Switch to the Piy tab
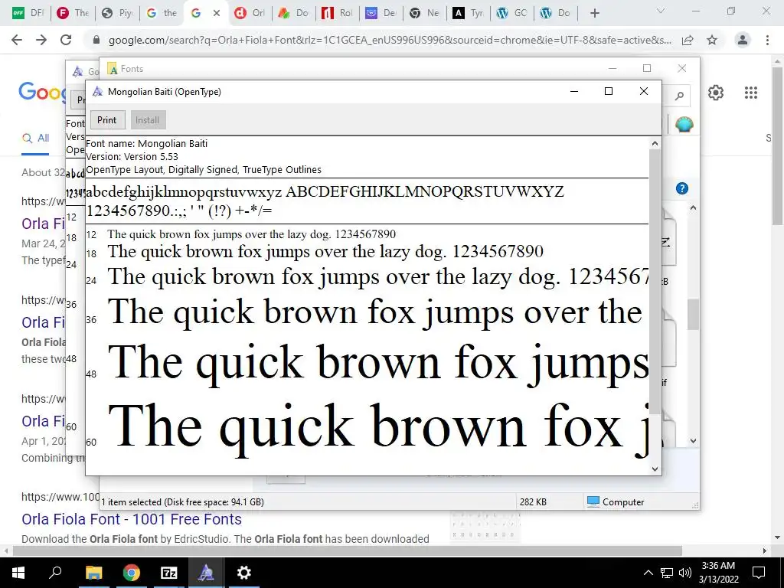The image size is (784, 588). coord(117,14)
